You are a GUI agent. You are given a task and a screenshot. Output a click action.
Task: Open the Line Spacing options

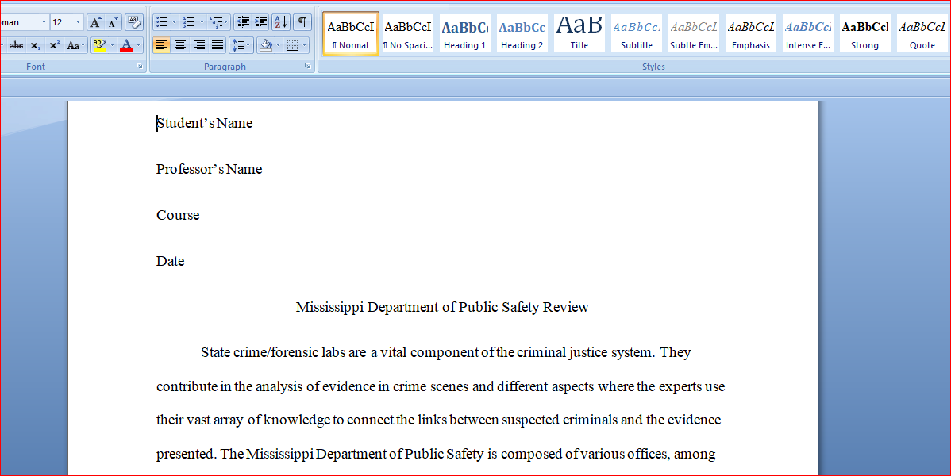(241, 45)
